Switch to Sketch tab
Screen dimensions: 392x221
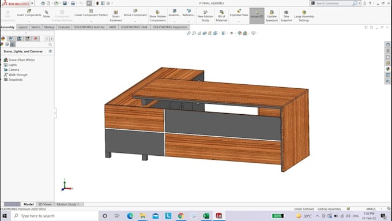[36, 27]
